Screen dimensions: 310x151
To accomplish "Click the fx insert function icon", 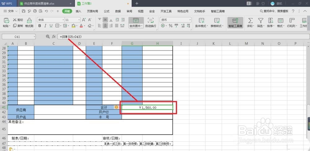I will pyautogui.click(x=54, y=37).
